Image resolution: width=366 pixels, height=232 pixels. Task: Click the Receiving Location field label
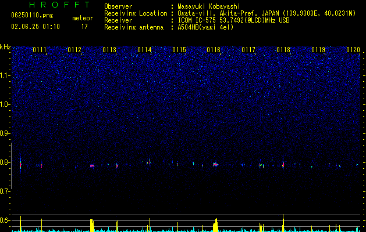(136, 13)
